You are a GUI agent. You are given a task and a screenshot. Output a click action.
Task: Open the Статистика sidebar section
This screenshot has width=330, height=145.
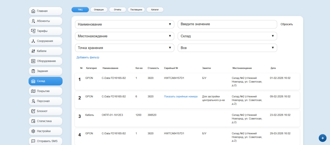pyautogui.click(x=46, y=121)
